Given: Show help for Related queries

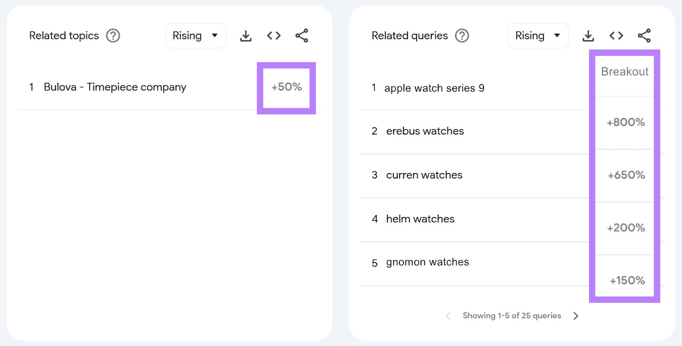Looking at the screenshot, I should (x=462, y=36).
